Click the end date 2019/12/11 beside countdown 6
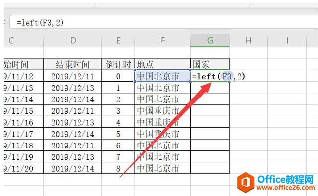 pos(73,145)
